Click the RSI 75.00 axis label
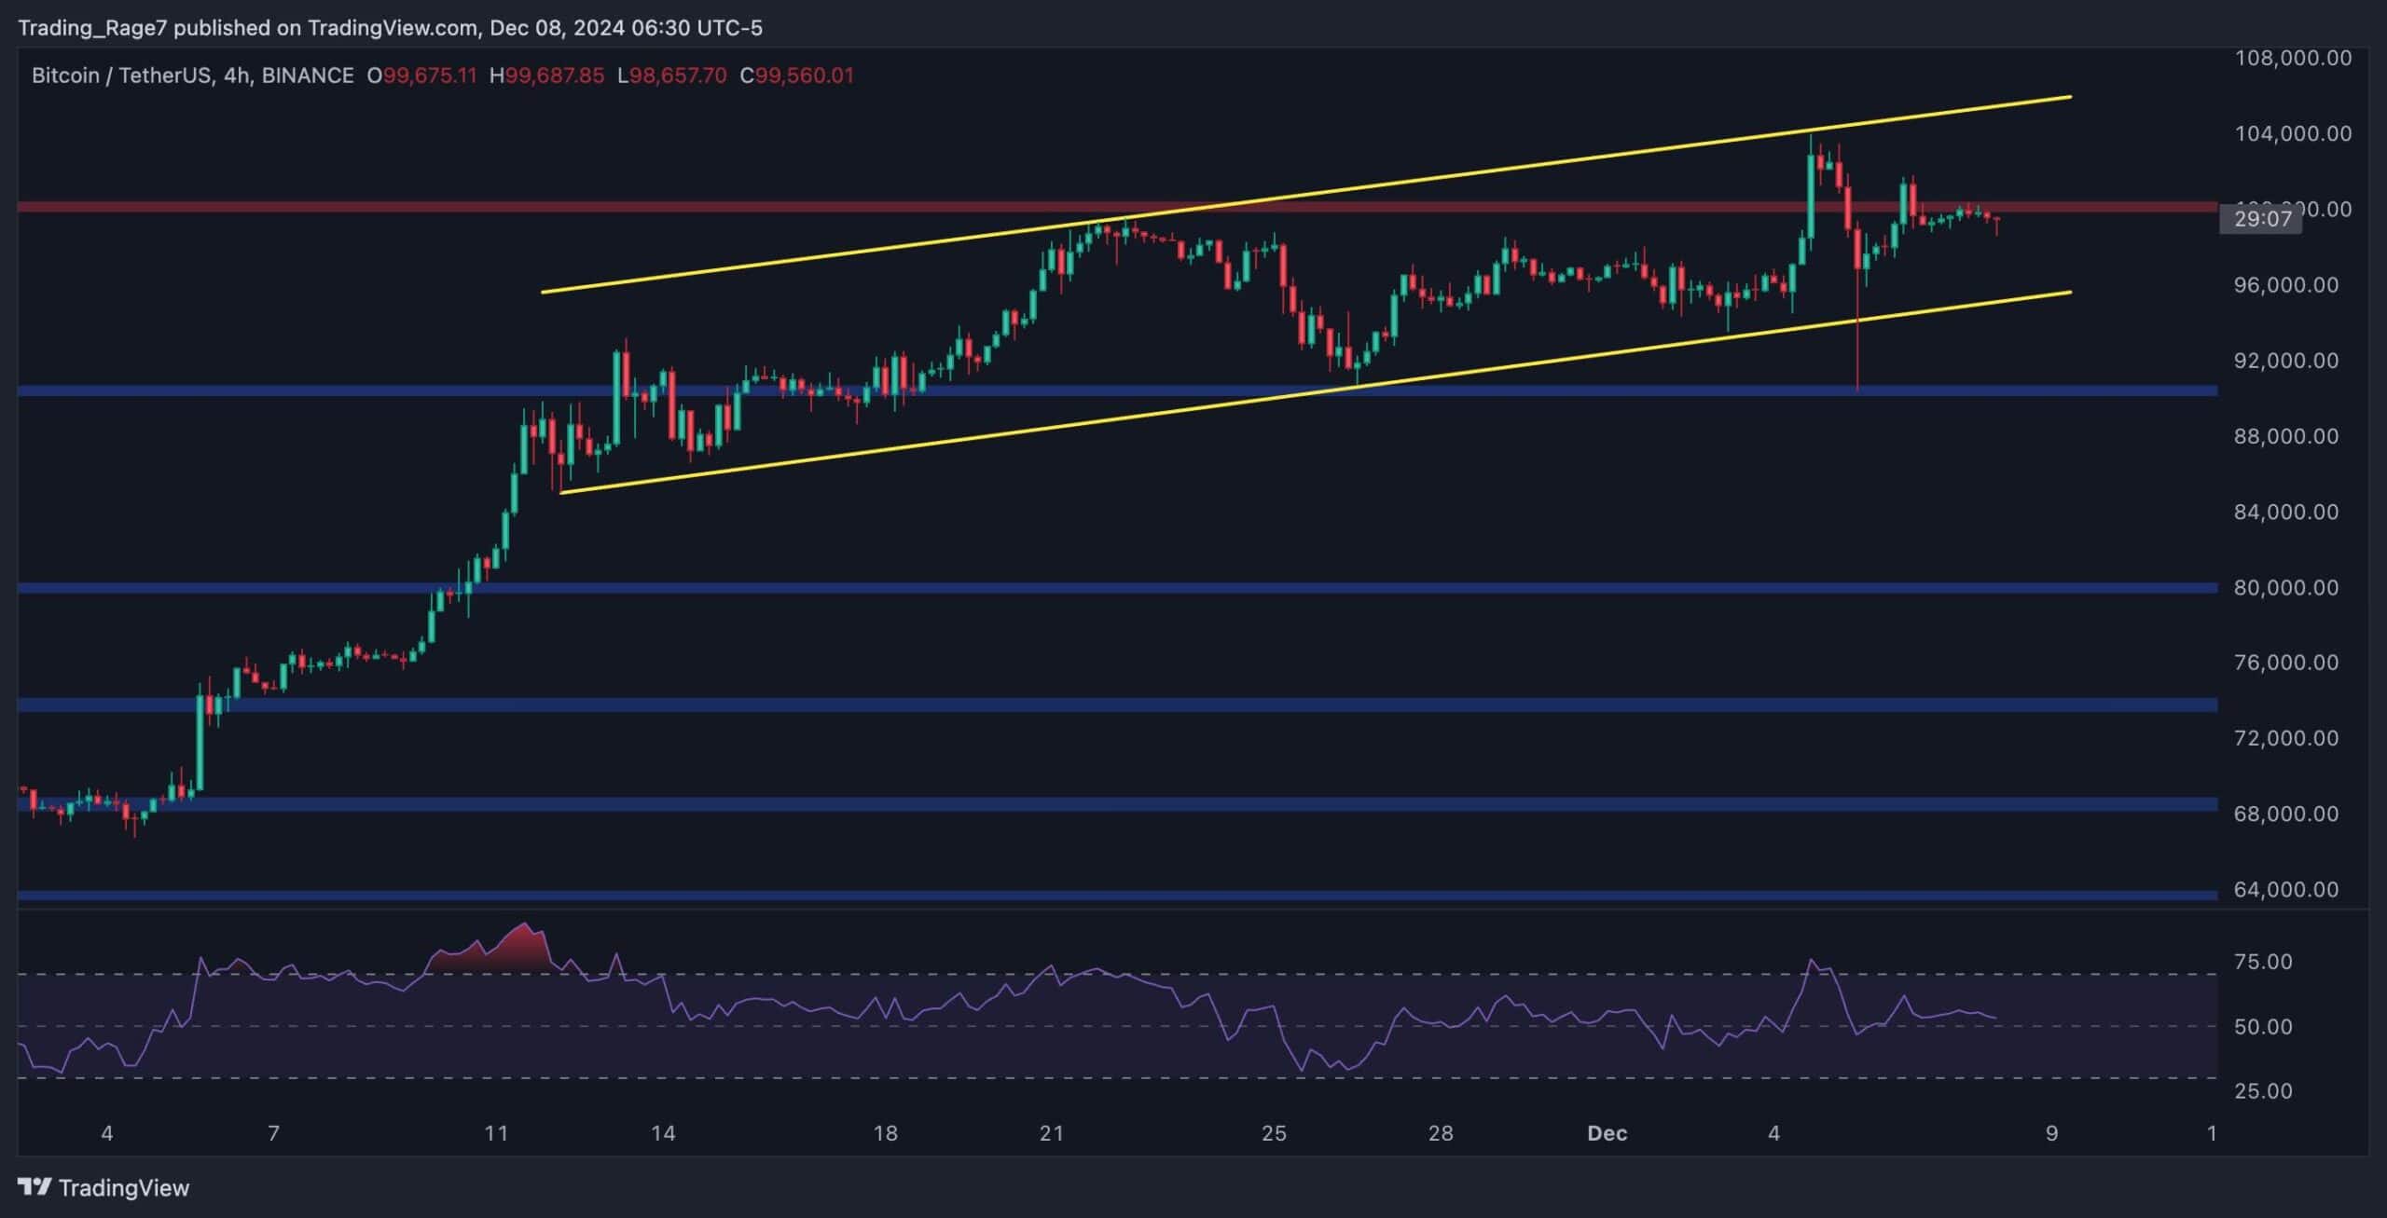2387x1218 pixels. pos(2263,961)
